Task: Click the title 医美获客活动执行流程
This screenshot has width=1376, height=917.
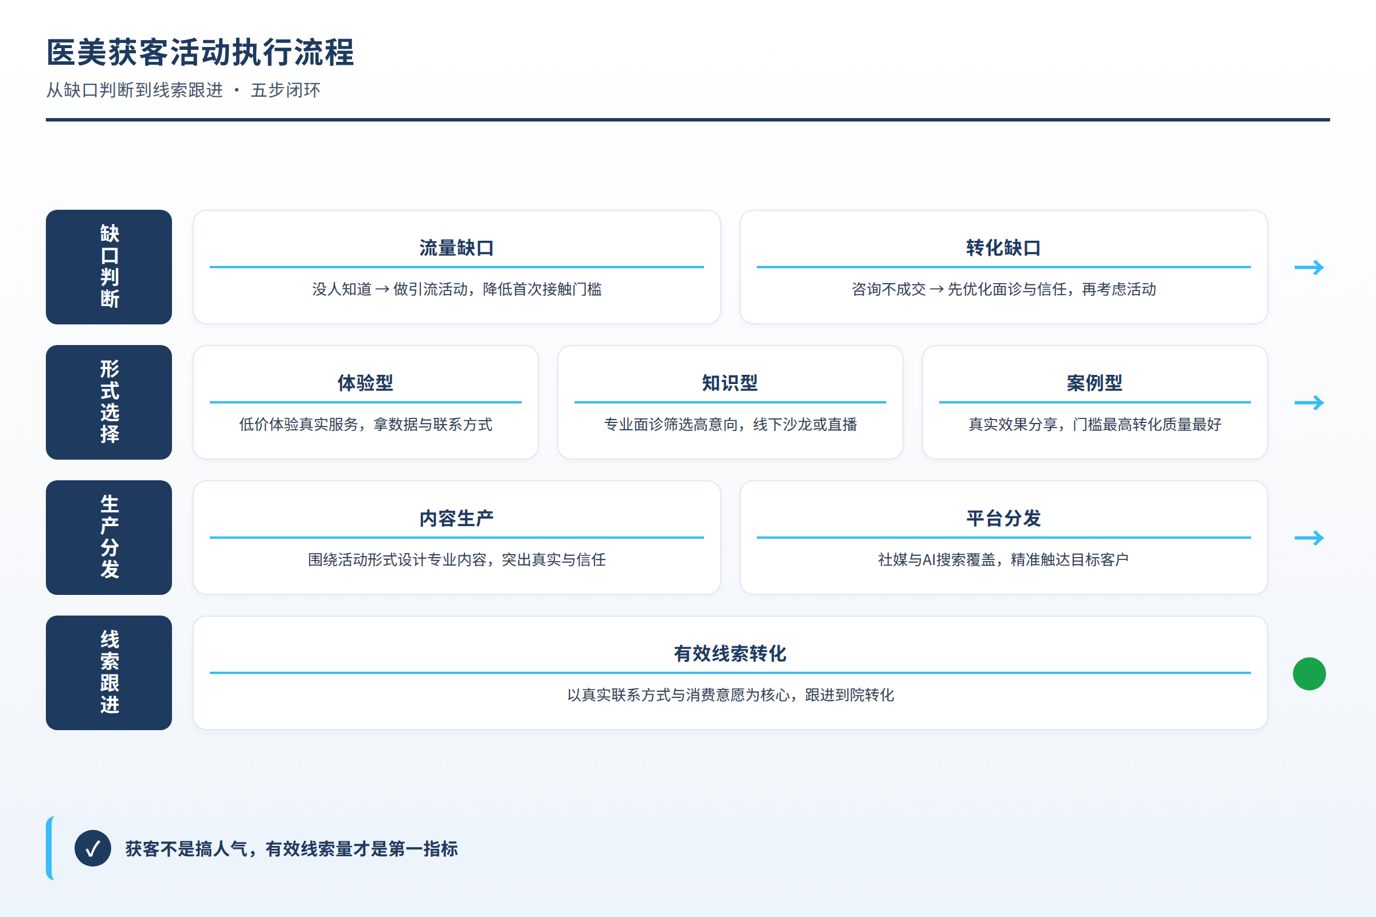Action: click(200, 53)
